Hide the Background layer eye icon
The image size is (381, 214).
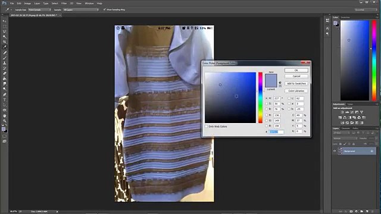[x=335, y=151]
